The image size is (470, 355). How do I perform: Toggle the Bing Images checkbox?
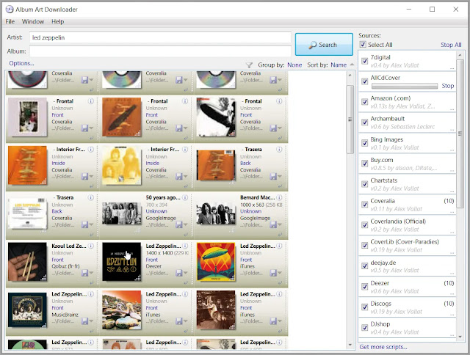click(x=364, y=143)
